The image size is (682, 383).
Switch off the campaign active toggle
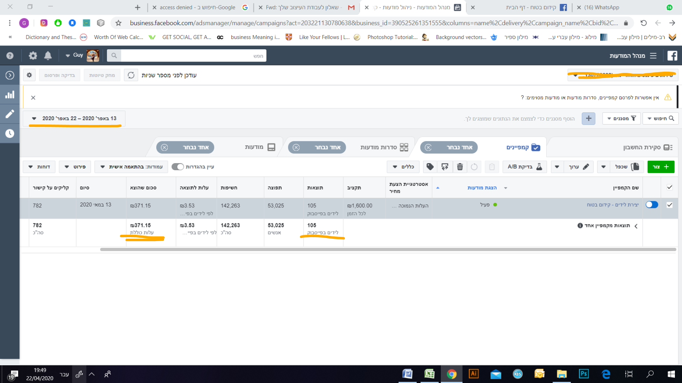(x=652, y=205)
